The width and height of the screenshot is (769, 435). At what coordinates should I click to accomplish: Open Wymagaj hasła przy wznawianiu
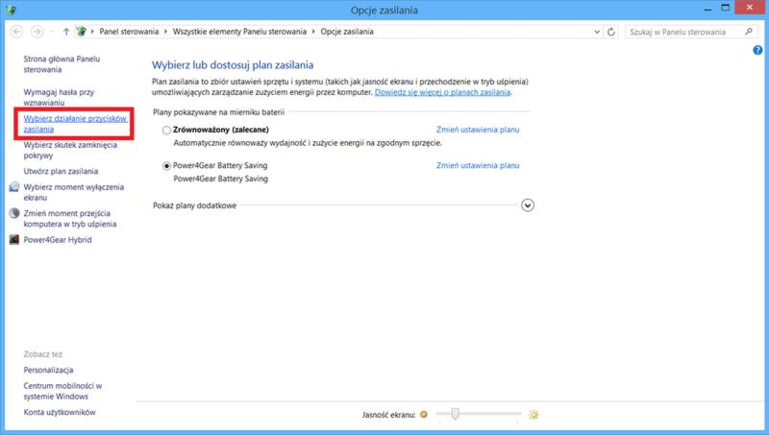[59, 97]
